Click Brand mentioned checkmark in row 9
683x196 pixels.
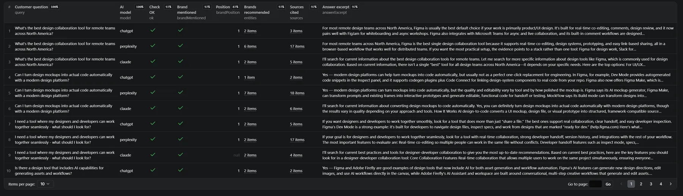181,154
